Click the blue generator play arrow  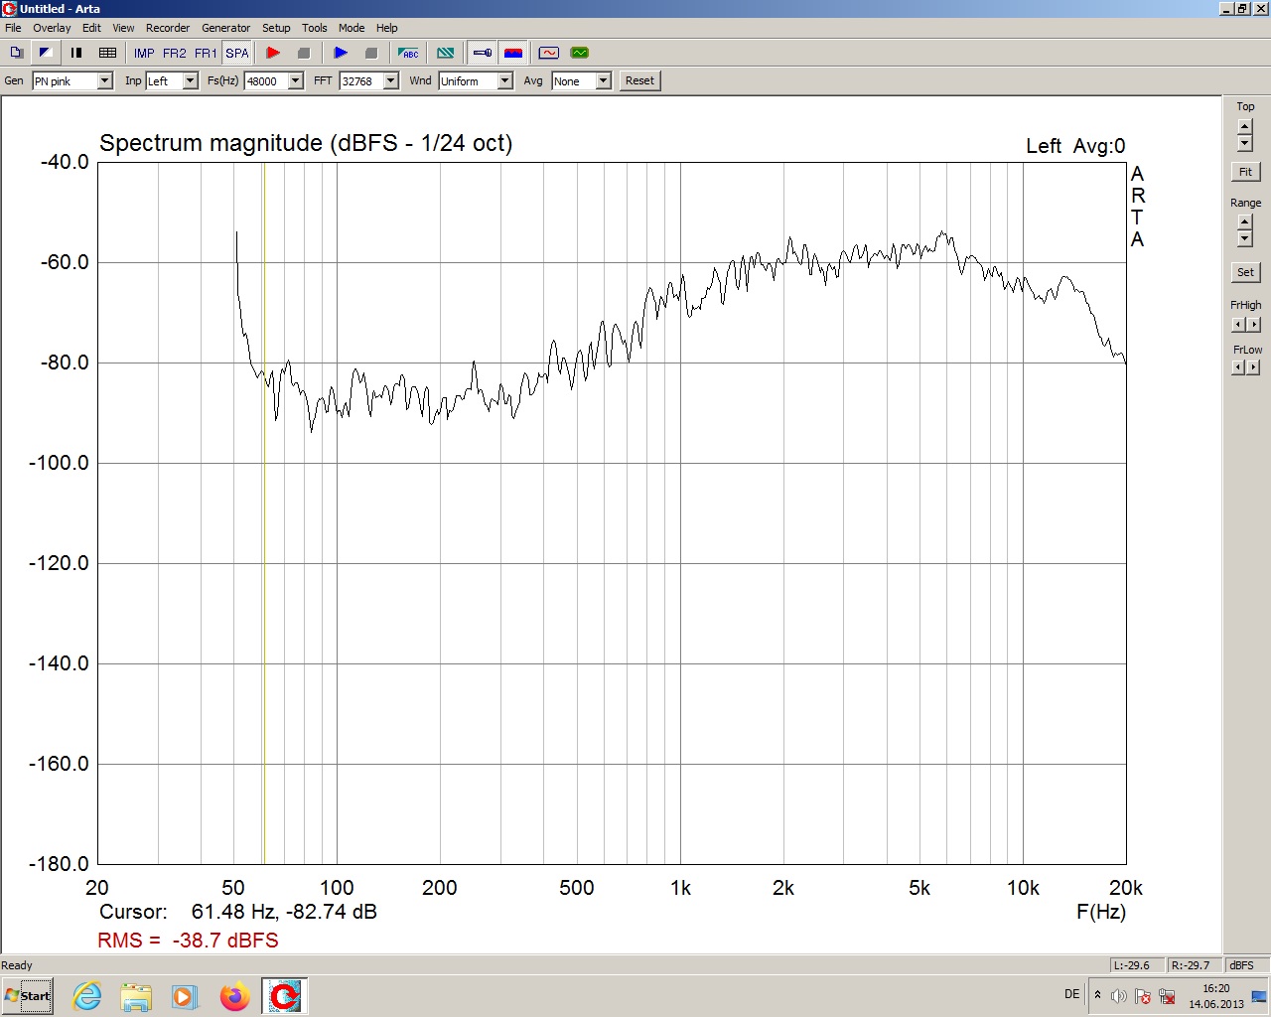(341, 53)
